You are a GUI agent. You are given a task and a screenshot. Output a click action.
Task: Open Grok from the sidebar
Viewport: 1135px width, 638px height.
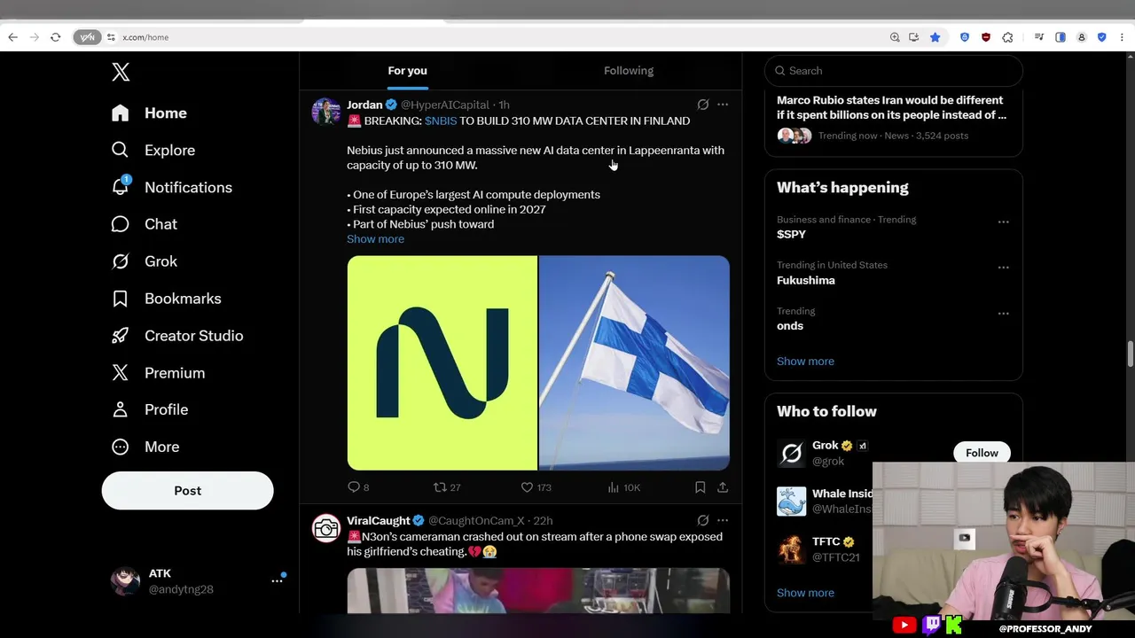point(144,261)
